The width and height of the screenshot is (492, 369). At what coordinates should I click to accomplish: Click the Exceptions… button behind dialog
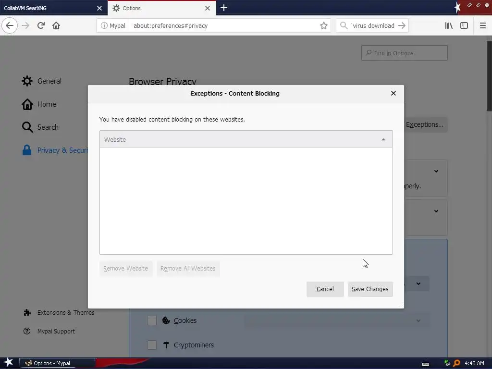426,124
